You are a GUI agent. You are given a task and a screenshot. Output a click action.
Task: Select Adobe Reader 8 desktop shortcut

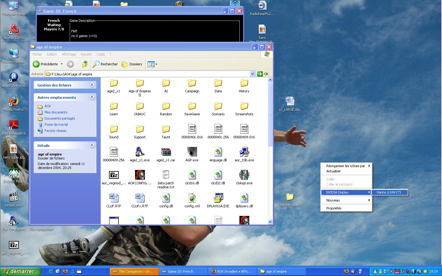pos(14,128)
